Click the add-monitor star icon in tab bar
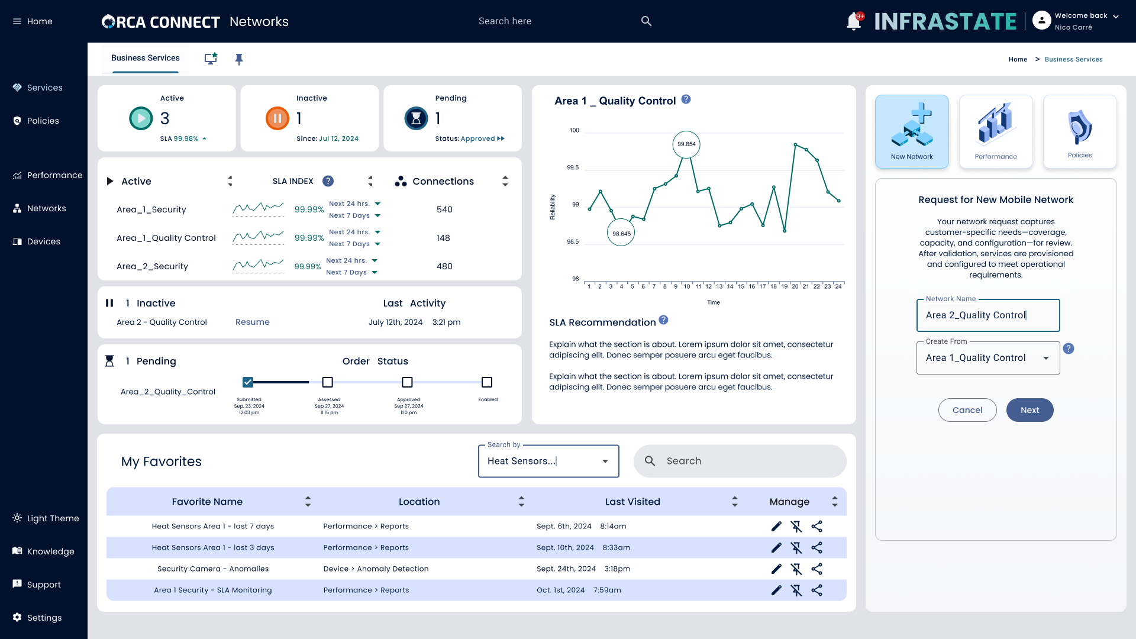 pyautogui.click(x=211, y=59)
